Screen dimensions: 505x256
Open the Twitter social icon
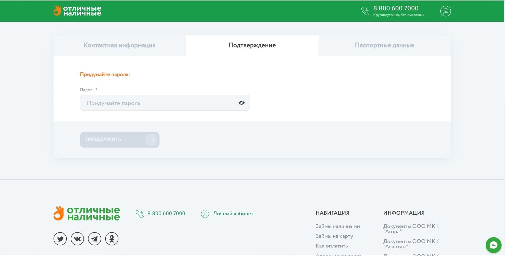60,239
